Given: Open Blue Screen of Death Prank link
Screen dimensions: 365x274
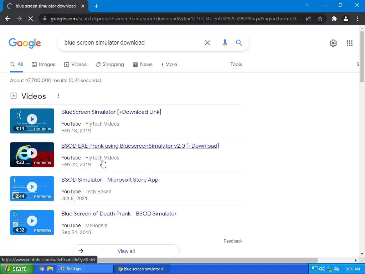Looking at the screenshot, I should (119, 214).
